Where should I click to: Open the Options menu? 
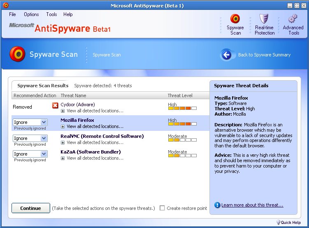tap(31, 14)
